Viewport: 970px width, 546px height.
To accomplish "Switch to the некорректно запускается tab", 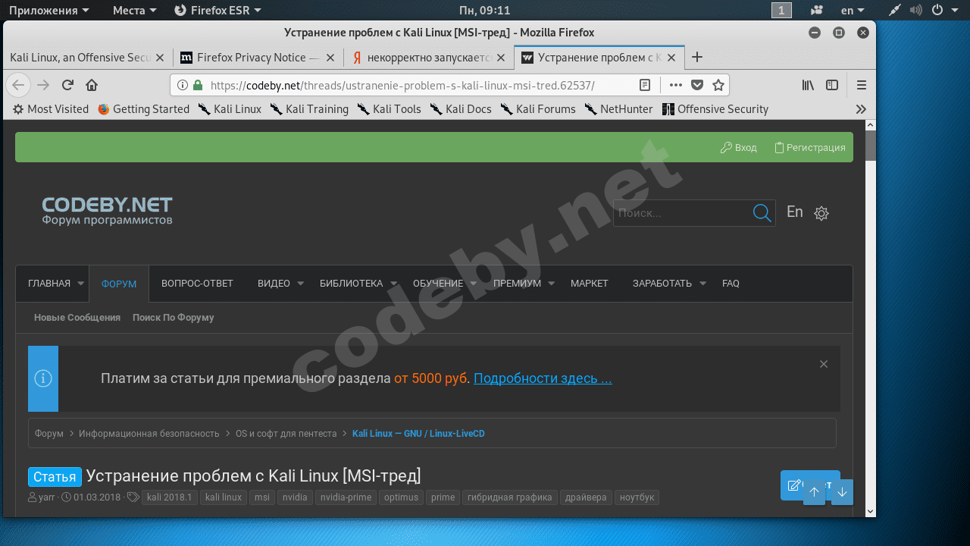I will coord(430,58).
